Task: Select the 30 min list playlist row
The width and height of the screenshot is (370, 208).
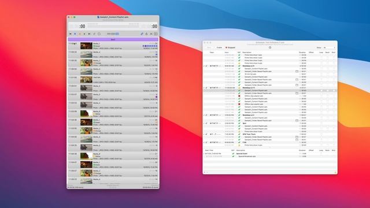Action: 270,74
